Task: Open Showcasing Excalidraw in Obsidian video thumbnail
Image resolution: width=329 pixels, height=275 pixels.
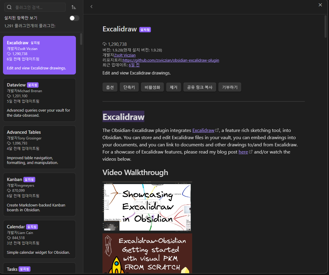Action: (147, 206)
